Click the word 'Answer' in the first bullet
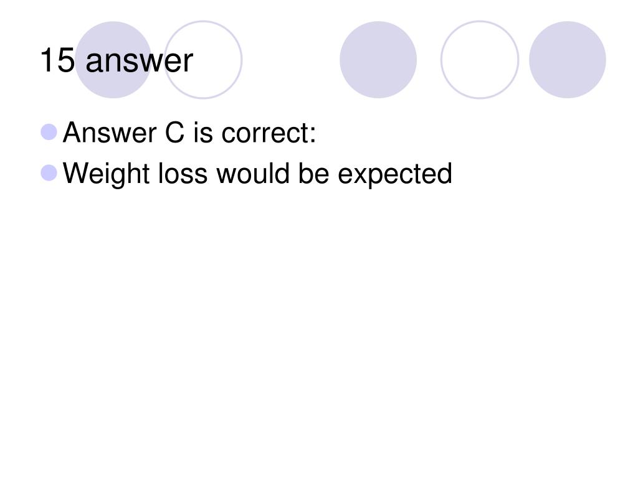 [110, 133]
